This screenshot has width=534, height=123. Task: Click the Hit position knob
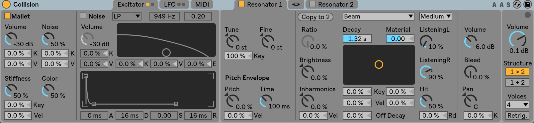coord(426,101)
